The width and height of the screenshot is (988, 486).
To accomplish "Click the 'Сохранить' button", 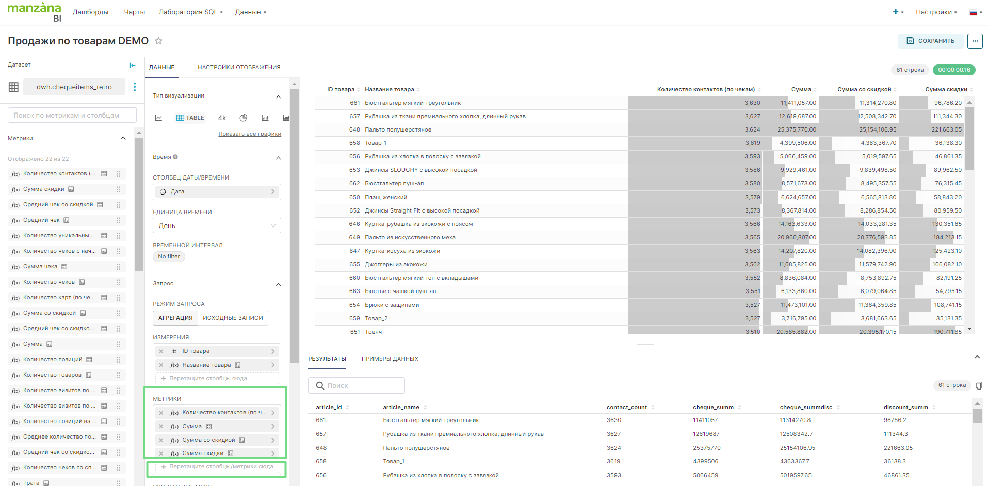I will pyautogui.click(x=930, y=41).
